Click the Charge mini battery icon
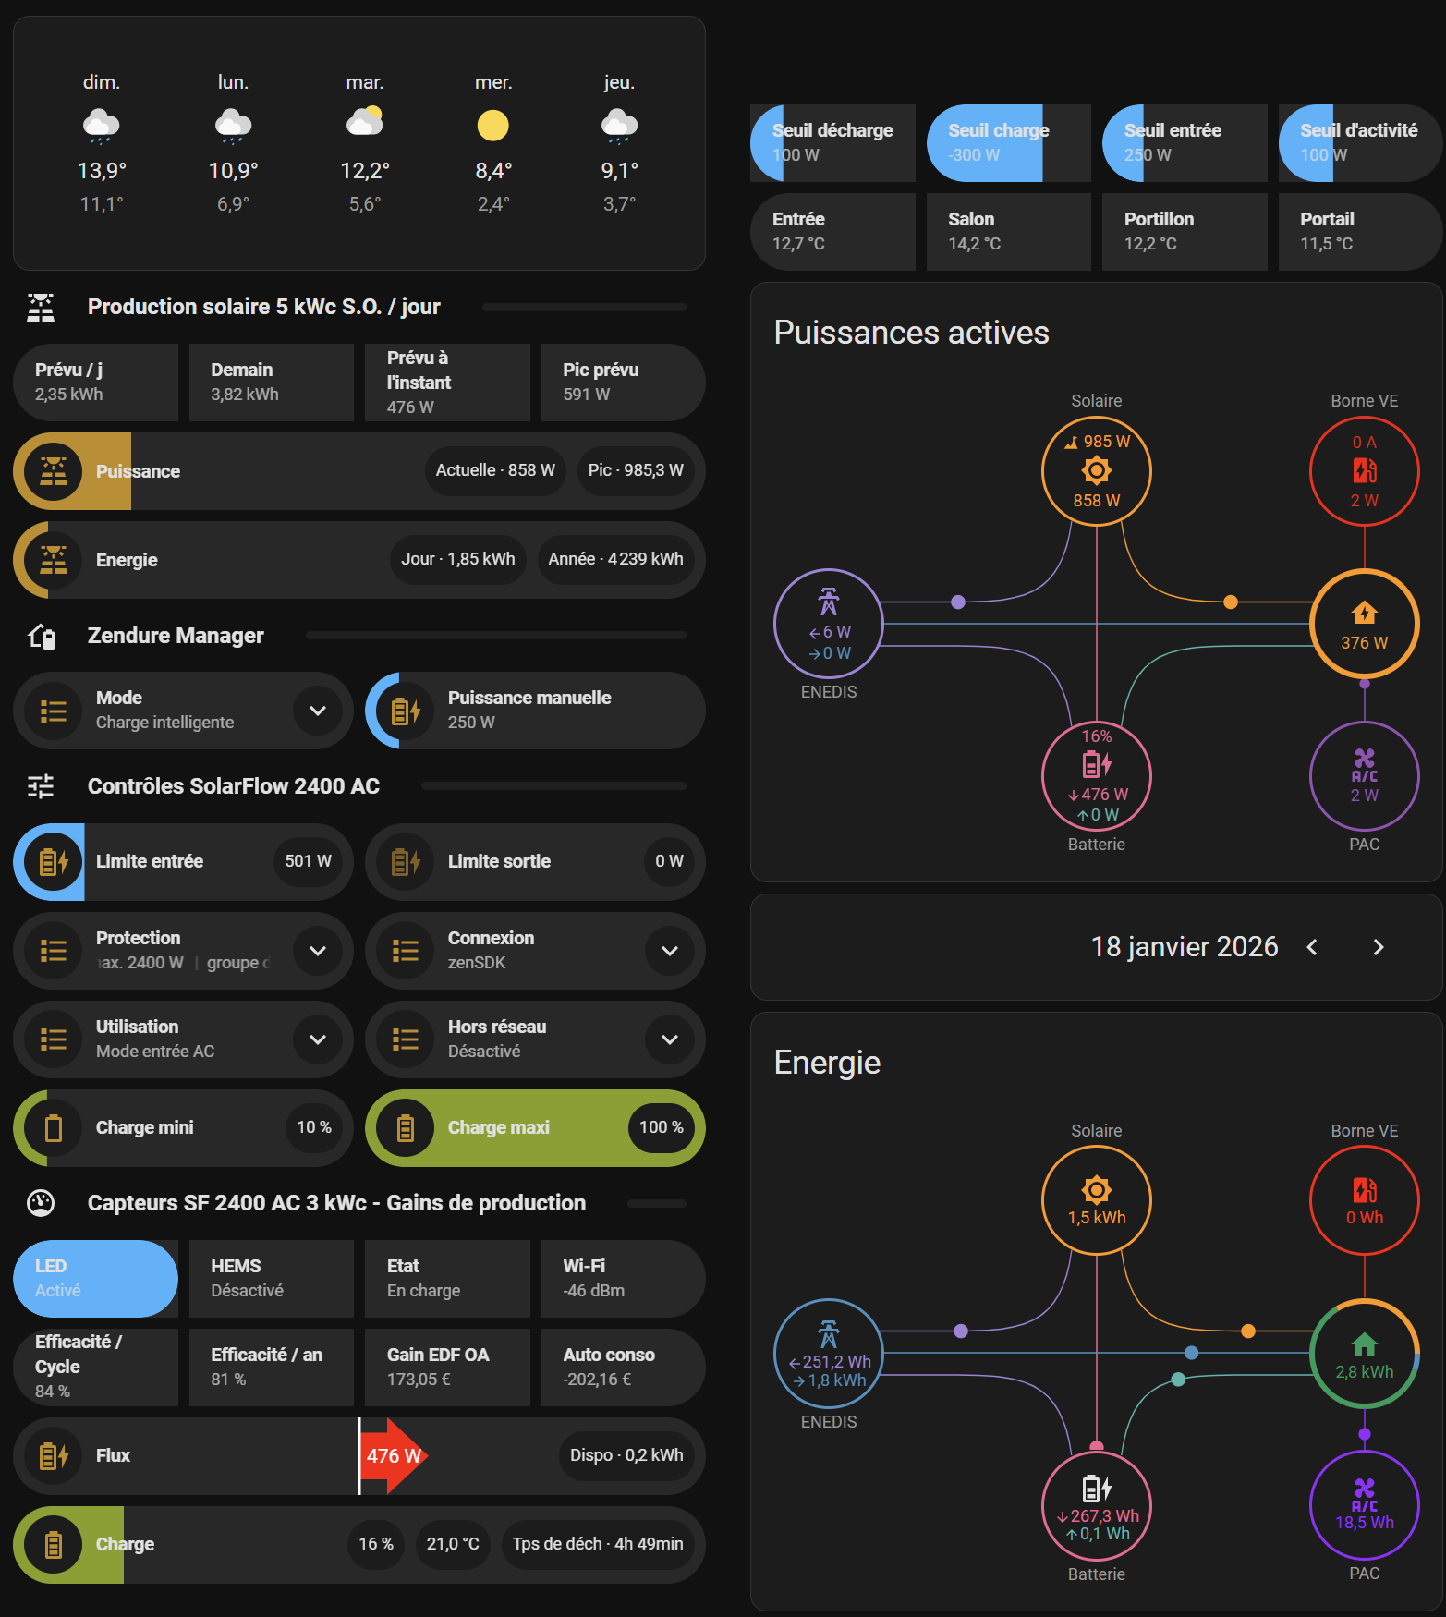1446x1617 pixels. [x=54, y=1128]
